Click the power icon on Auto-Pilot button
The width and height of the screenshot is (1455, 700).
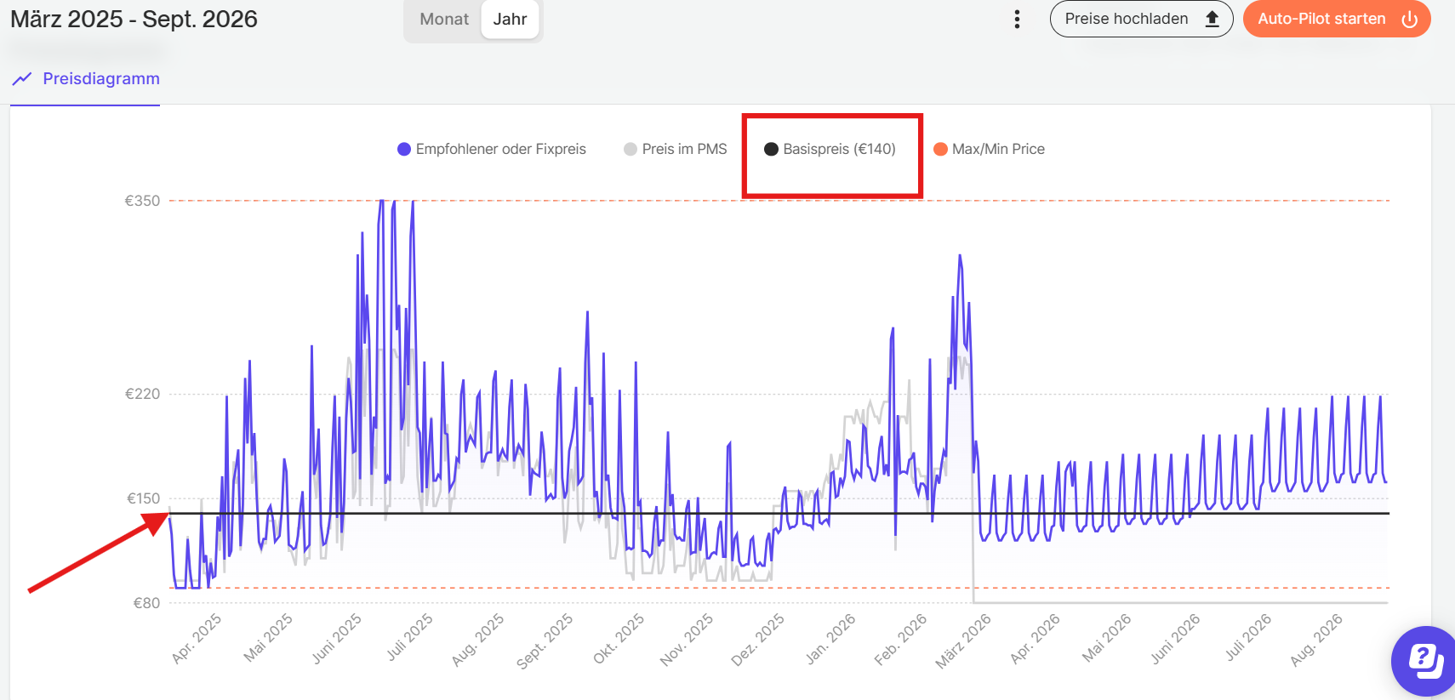point(1410,20)
